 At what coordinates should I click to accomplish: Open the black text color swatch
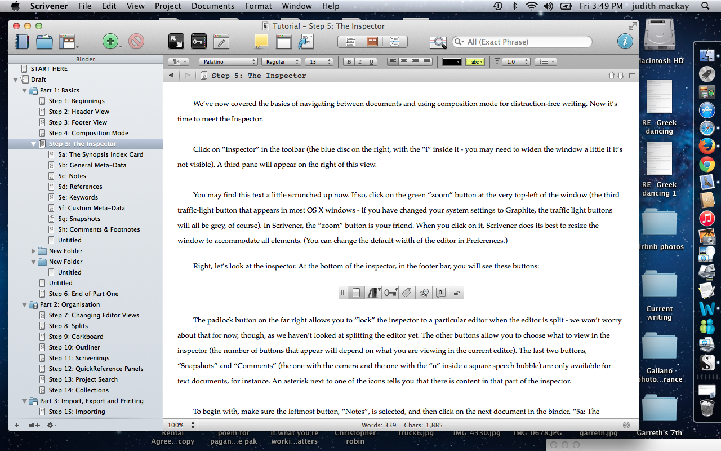(452, 61)
